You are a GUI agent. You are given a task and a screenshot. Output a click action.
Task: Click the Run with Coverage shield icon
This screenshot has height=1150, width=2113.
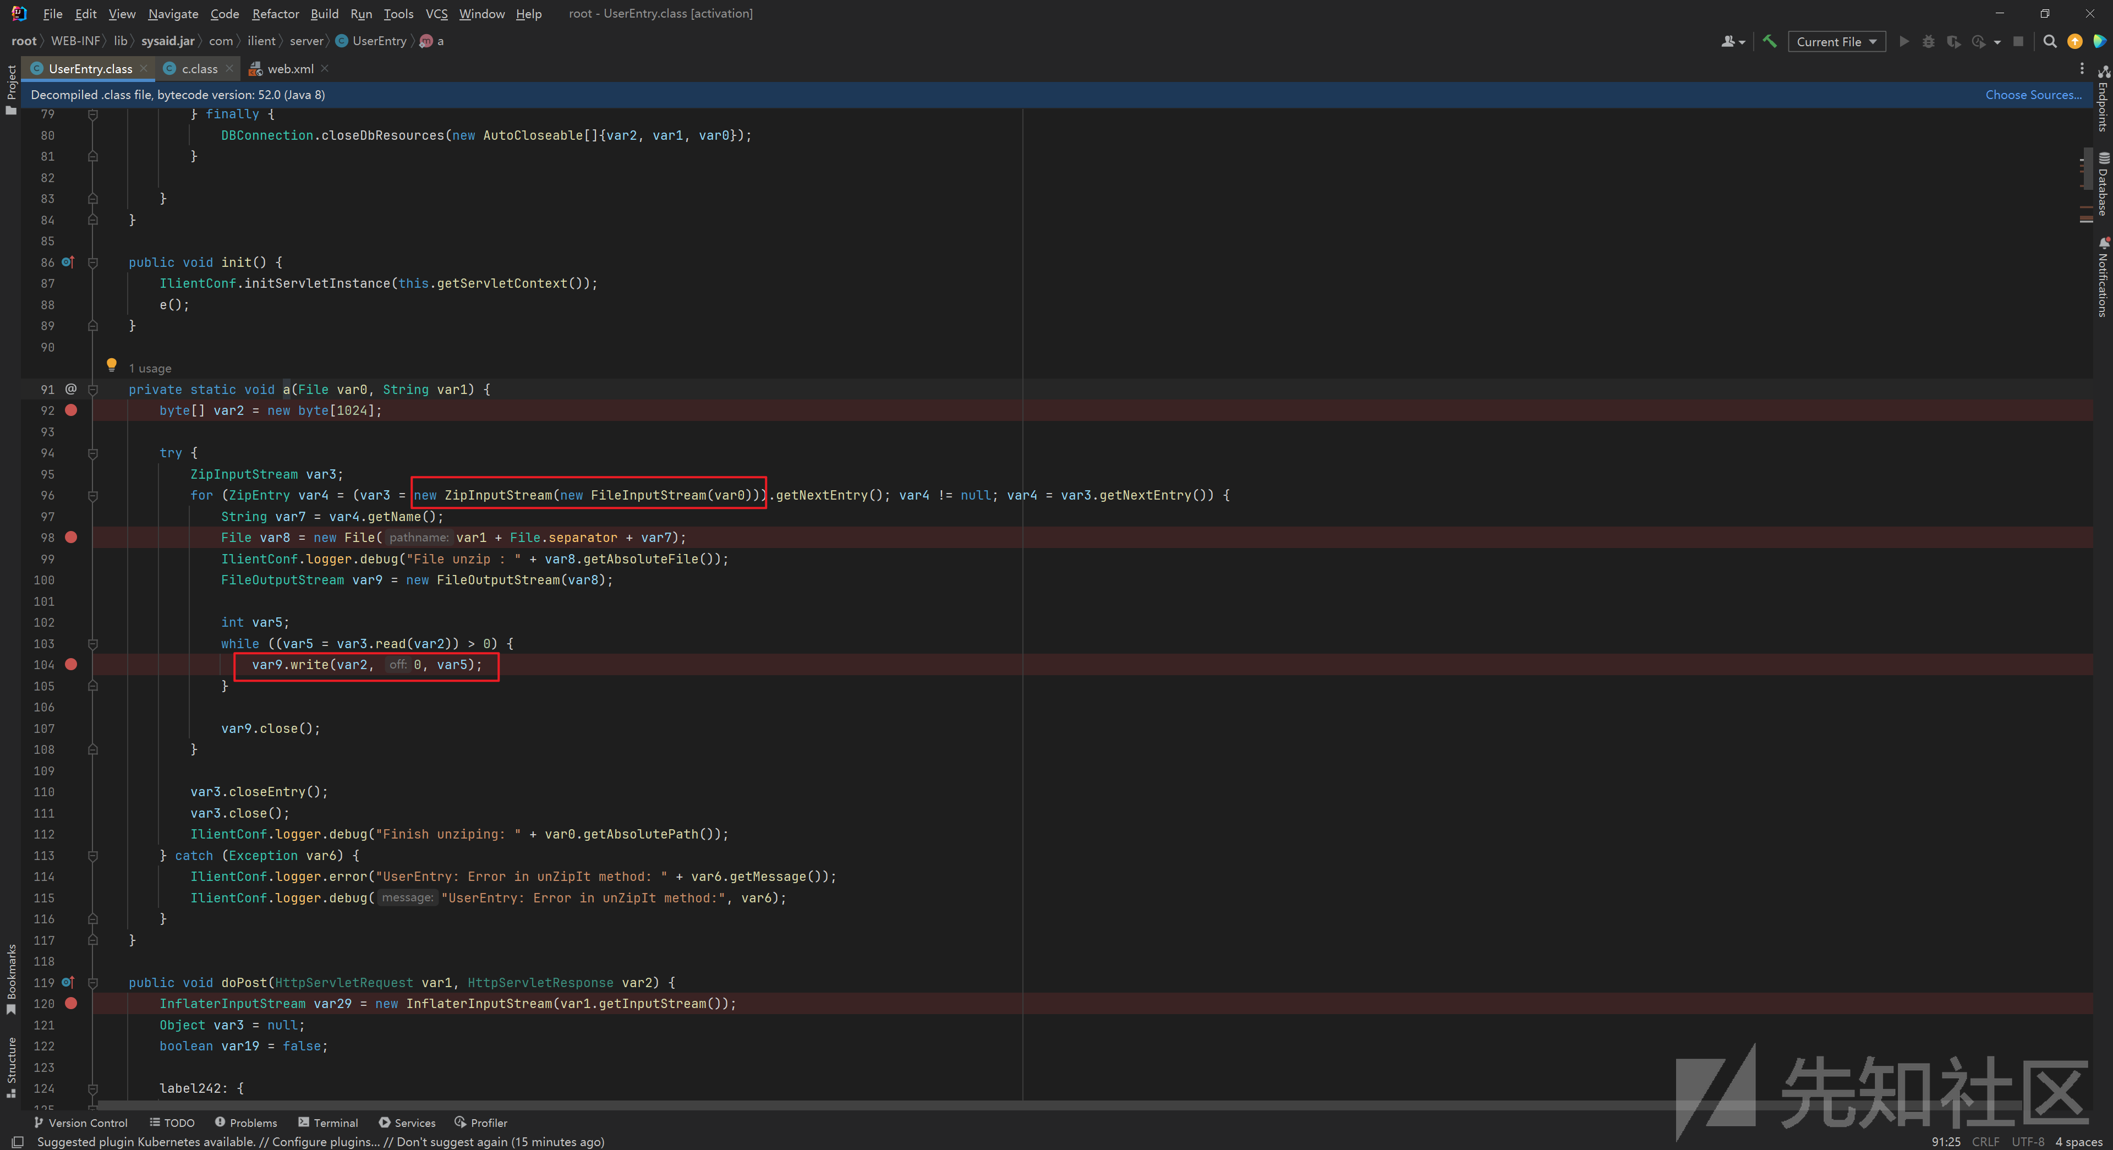[1953, 41]
